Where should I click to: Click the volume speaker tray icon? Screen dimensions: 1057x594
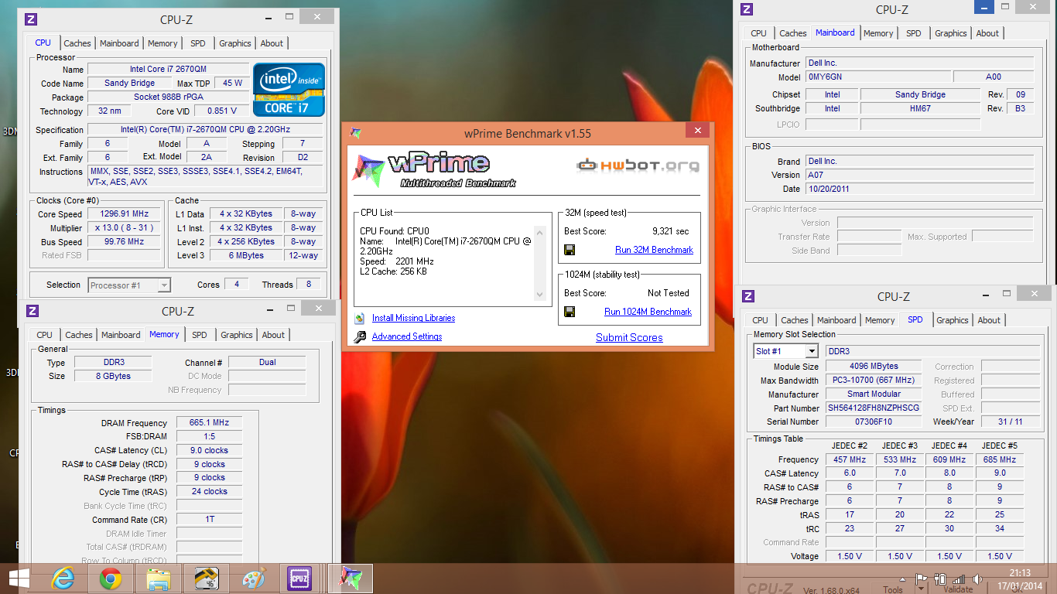tap(978, 579)
